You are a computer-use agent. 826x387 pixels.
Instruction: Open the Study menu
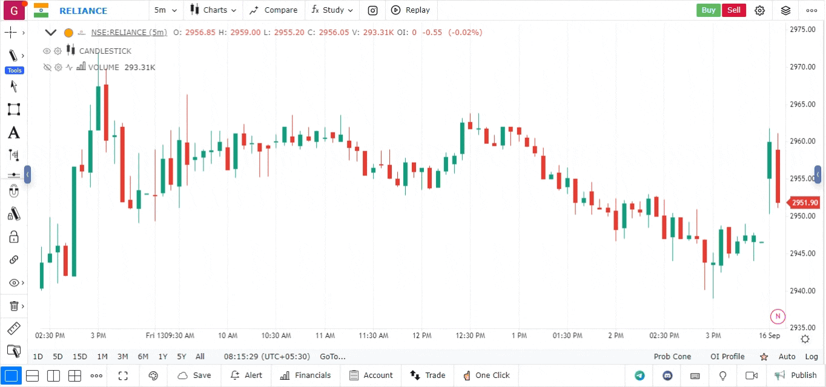[x=332, y=10]
